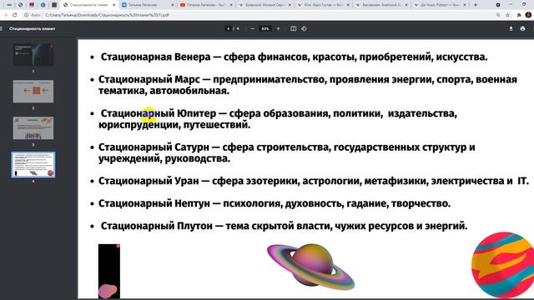Click the text Стационарный Плутон
The width and height of the screenshot is (534, 300).
pos(156,226)
